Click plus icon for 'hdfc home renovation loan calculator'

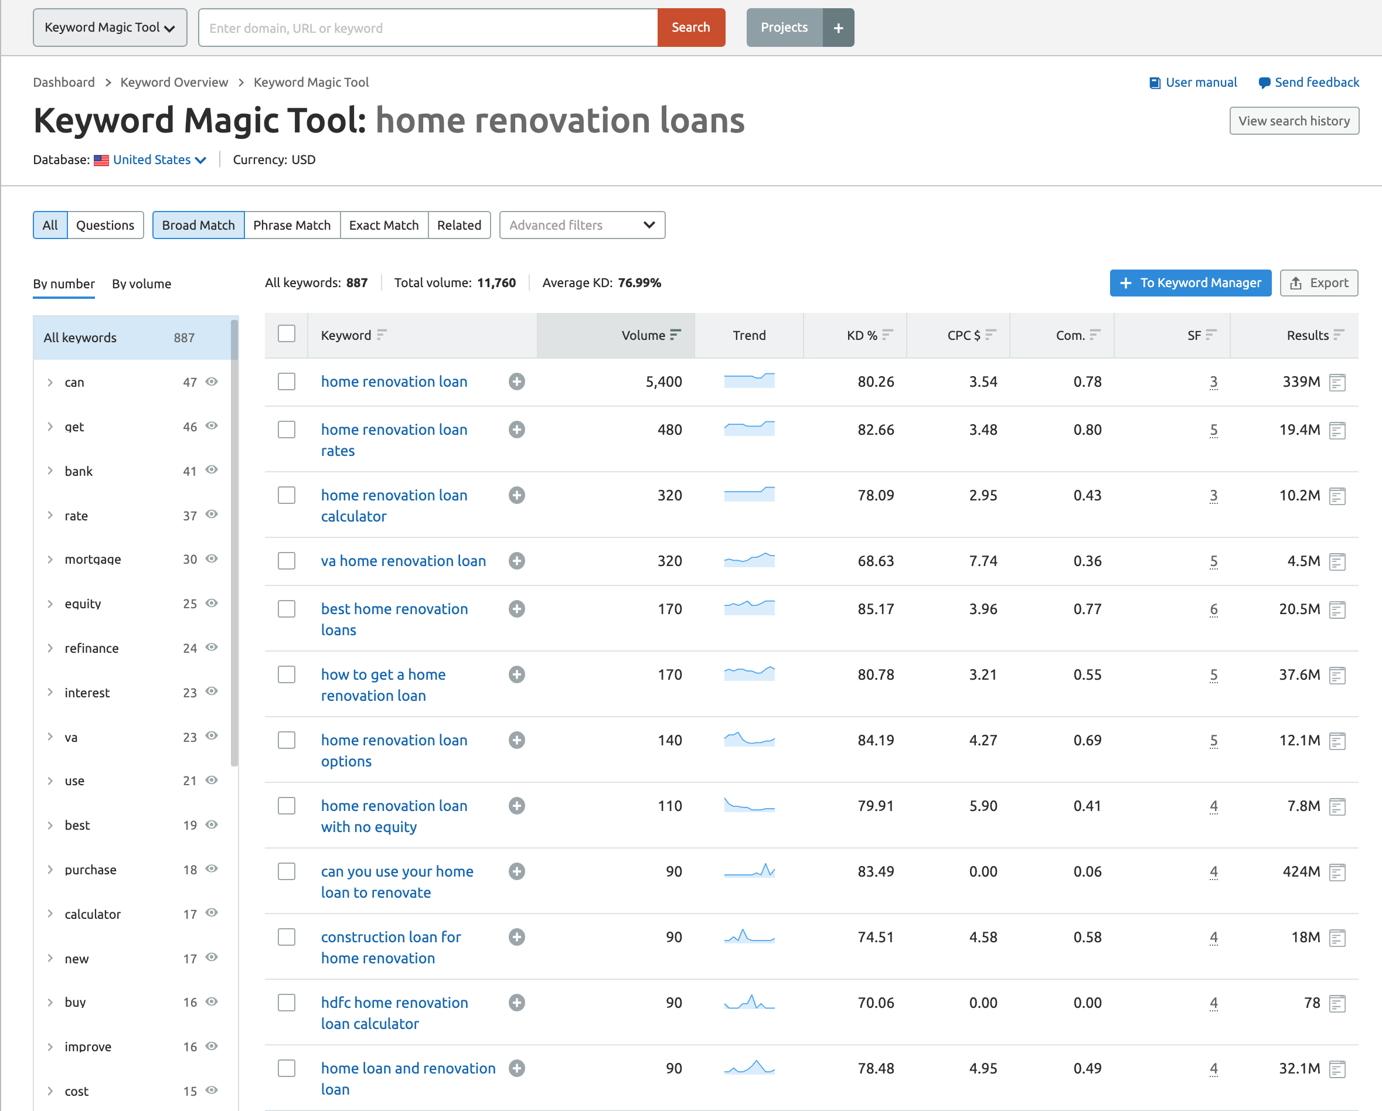(x=517, y=1003)
